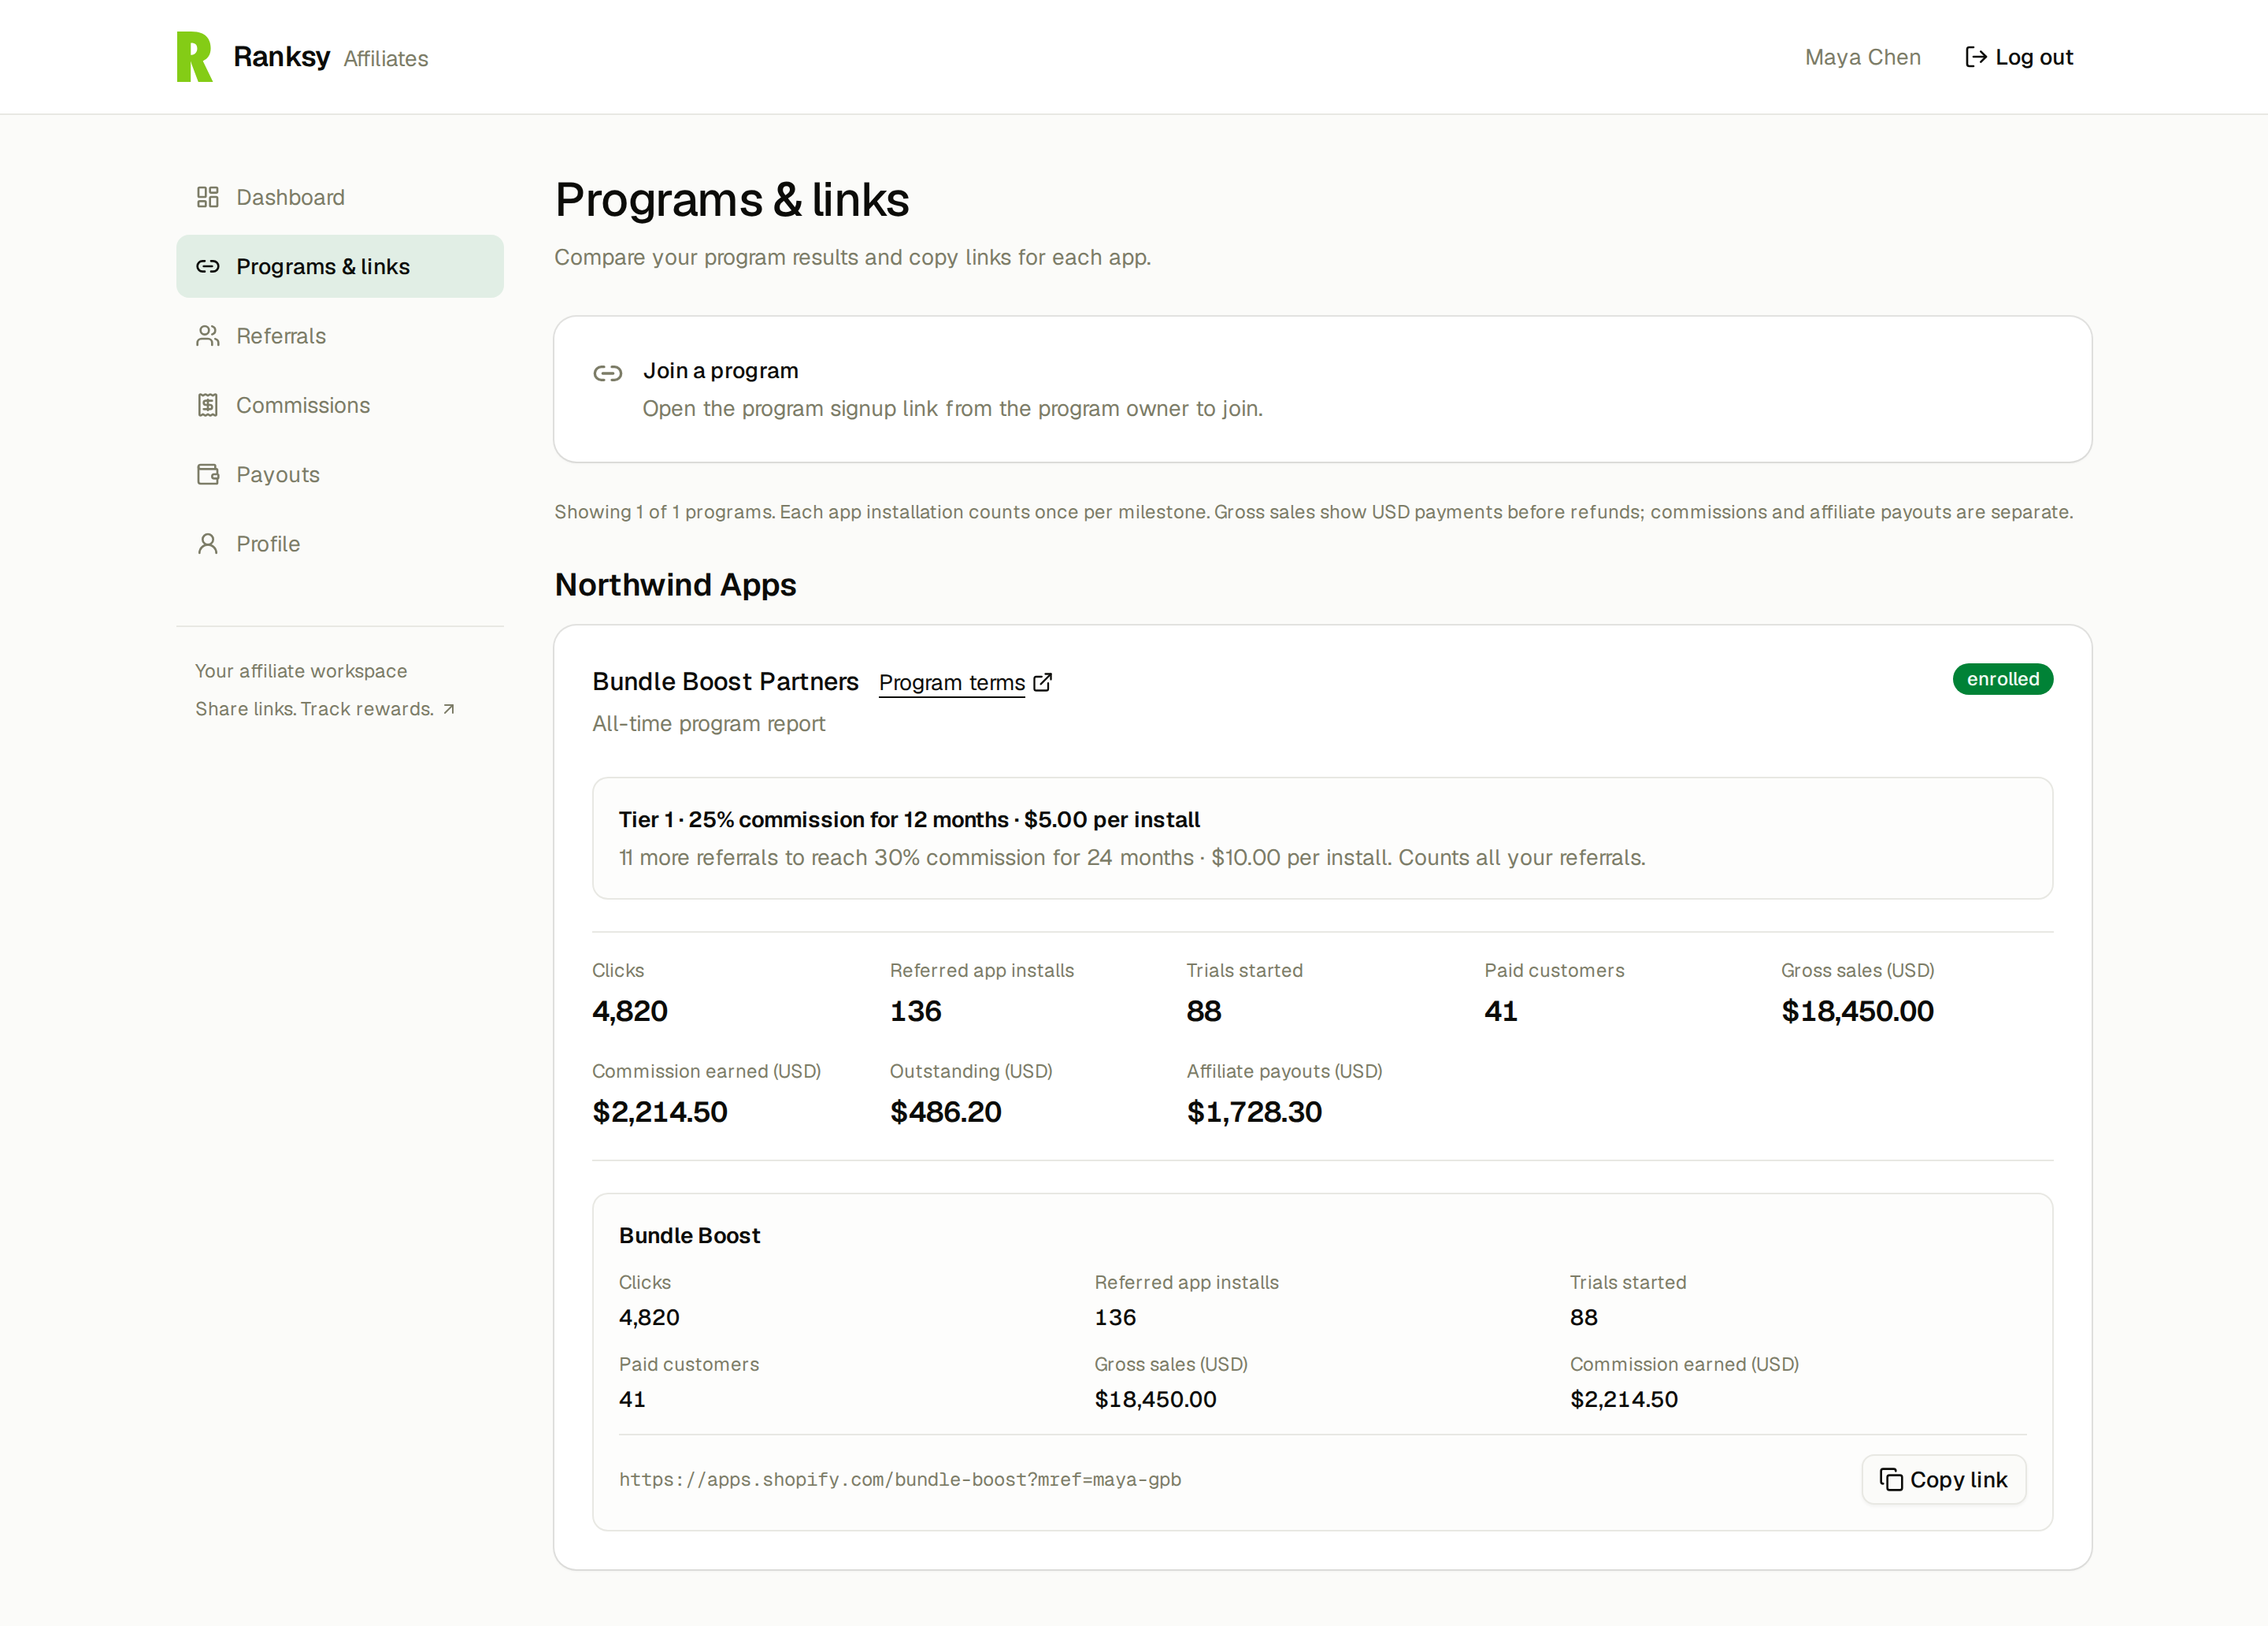Click the Tier 1 commission summary line
This screenshot has width=2268, height=1626.
click(x=909, y=819)
